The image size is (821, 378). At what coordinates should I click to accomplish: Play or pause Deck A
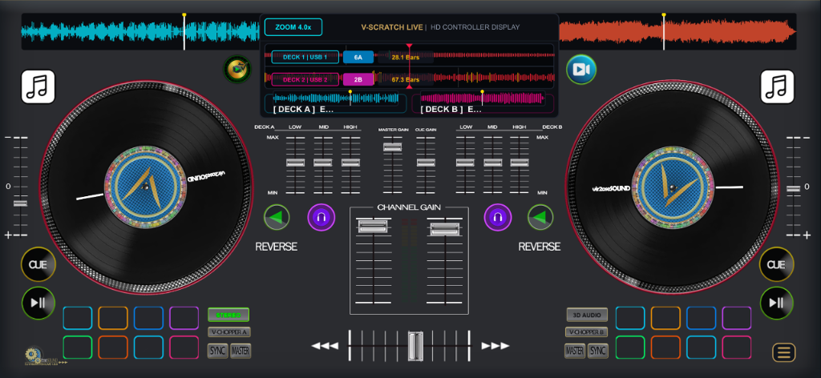(38, 304)
